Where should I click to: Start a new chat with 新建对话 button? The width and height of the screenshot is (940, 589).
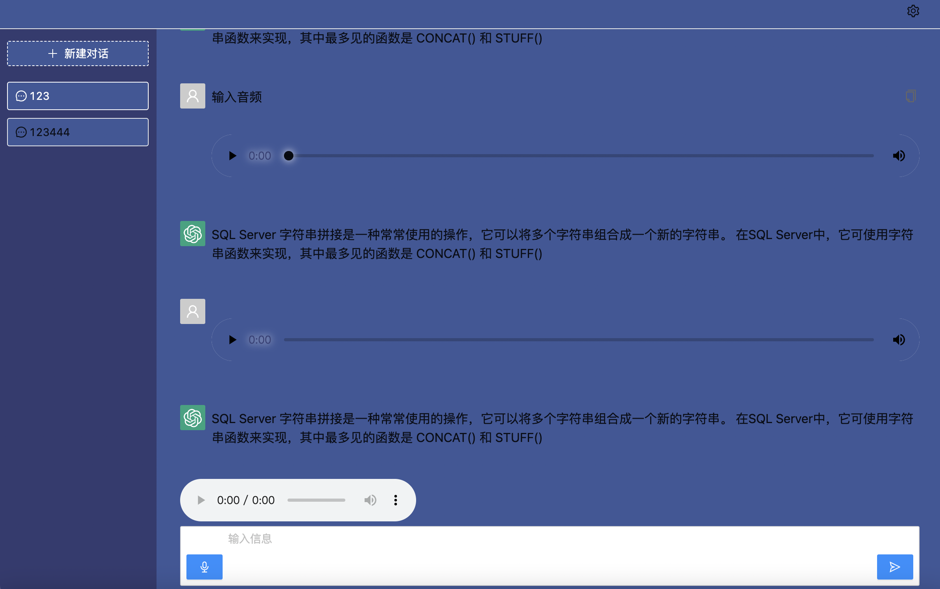pyautogui.click(x=78, y=53)
